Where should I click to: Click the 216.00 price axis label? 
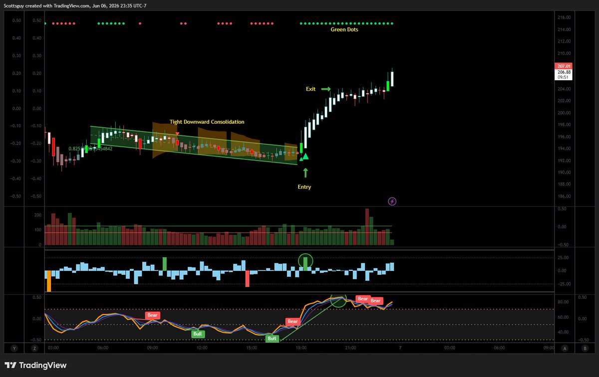(x=565, y=17)
